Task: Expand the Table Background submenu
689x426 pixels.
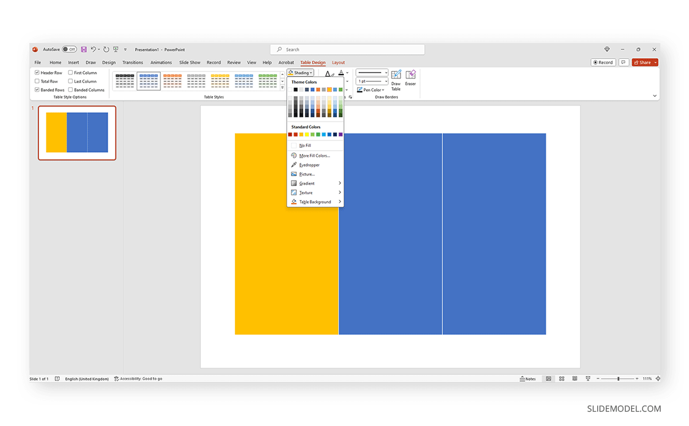Action: pyautogui.click(x=316, y=202)
